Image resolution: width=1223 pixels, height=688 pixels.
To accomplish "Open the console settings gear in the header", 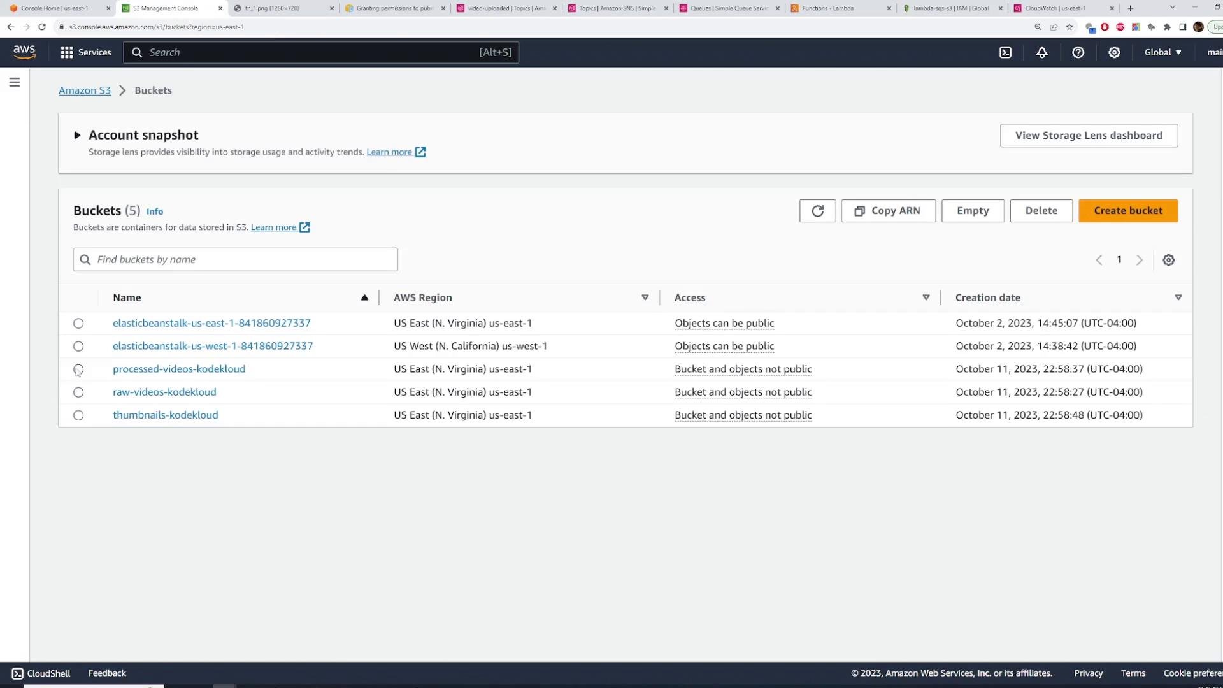I will coord(1114,52).
